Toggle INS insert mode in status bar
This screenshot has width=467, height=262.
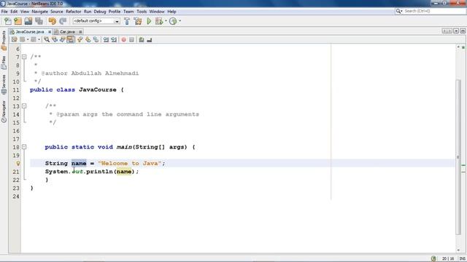(462, 259)
